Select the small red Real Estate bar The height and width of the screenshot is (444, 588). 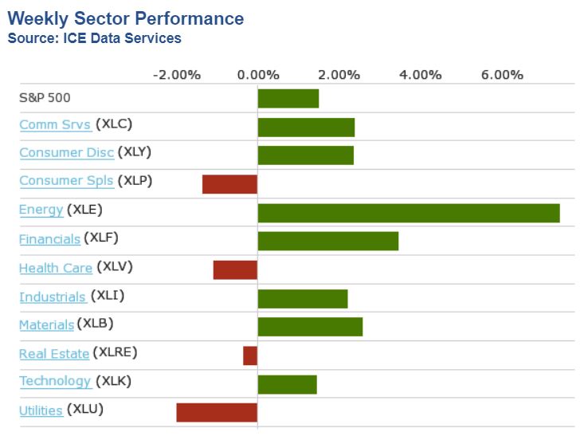pyautogui.click(x=250, y=356)
